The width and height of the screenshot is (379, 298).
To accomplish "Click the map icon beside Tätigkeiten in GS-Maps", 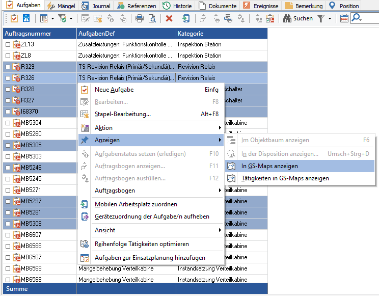I will (x=231, y=178).
